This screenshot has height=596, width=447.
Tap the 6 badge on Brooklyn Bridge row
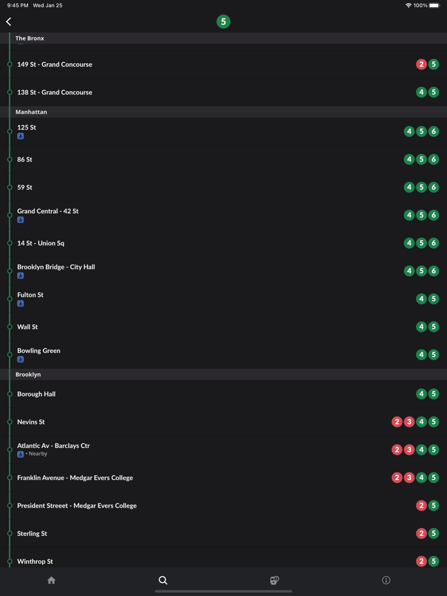[434, 271]
